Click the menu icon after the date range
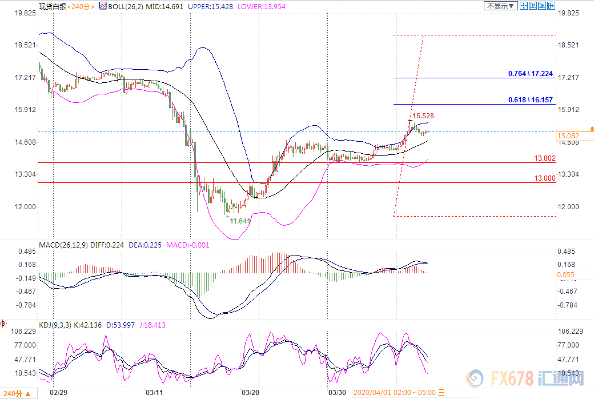The image size is (594, 399). [443, 393]
